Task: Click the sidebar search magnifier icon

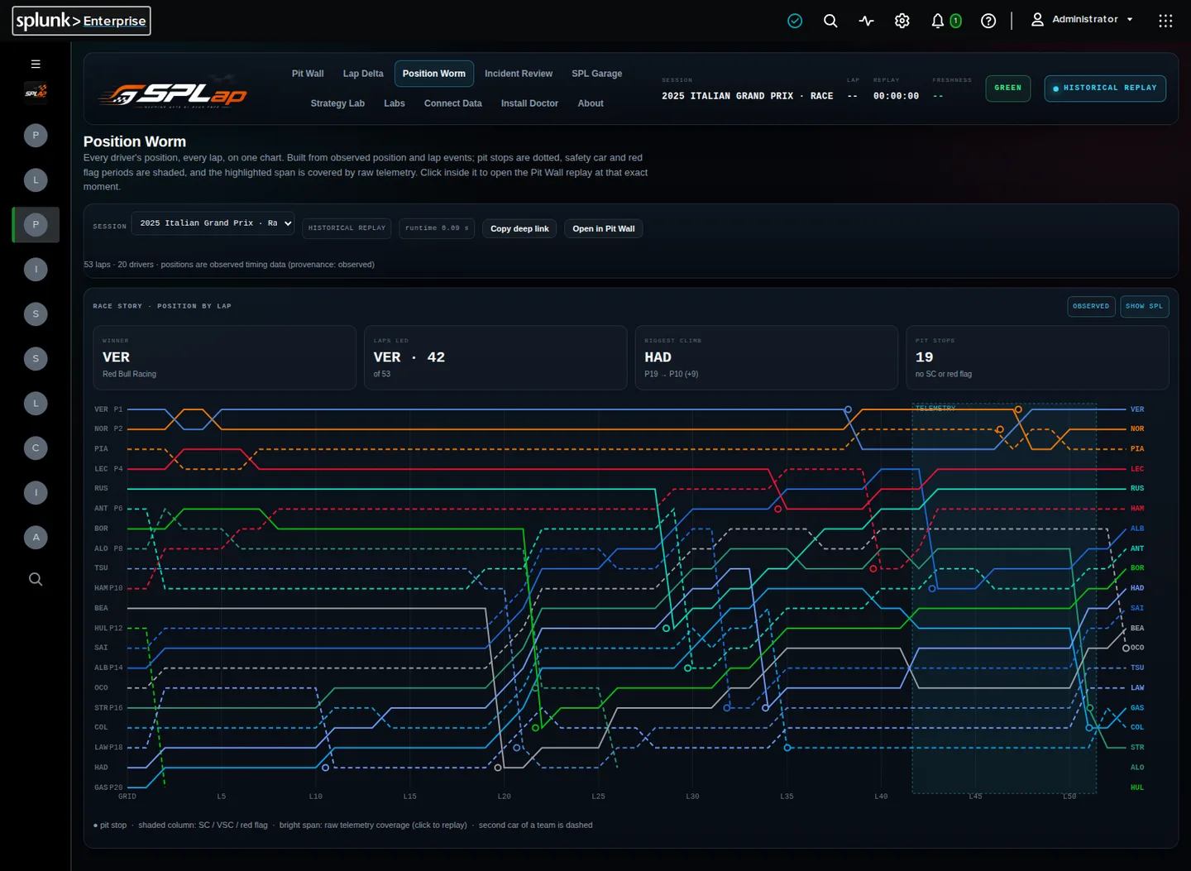Action: (x=36, y=579)
